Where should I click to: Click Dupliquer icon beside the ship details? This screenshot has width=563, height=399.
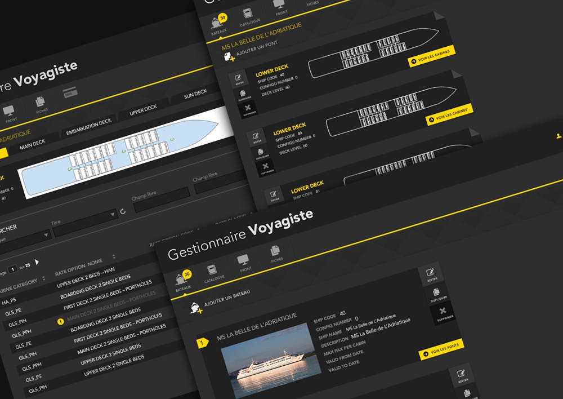click(x=436, y=293)
